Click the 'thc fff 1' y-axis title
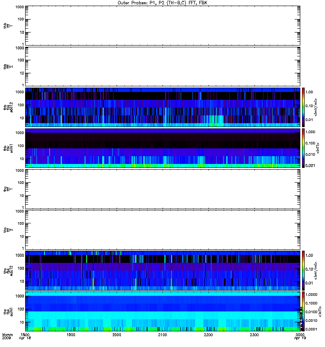 (x=8, y=189)
